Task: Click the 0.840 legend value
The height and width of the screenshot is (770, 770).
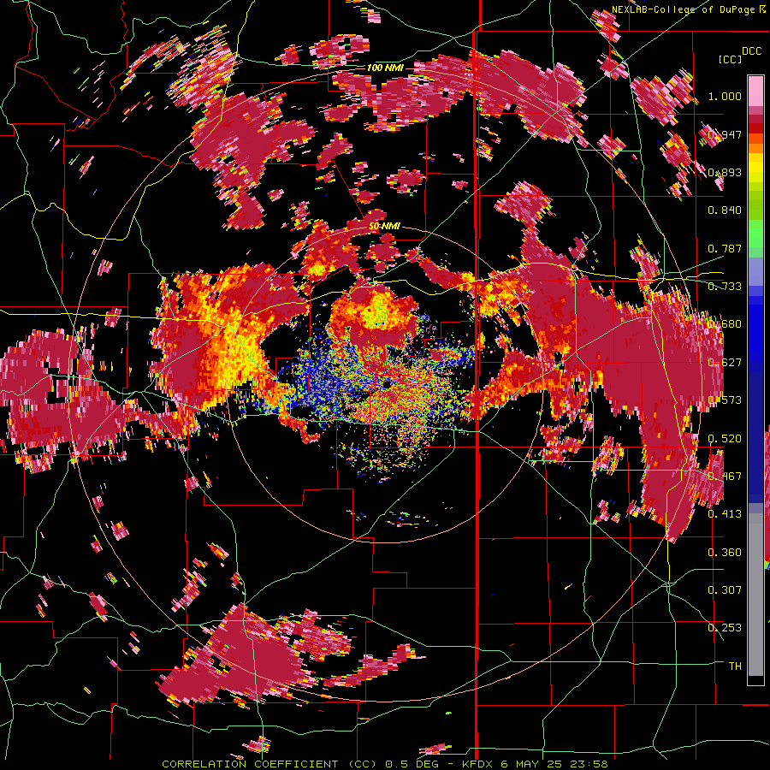Action: point(725,210)
